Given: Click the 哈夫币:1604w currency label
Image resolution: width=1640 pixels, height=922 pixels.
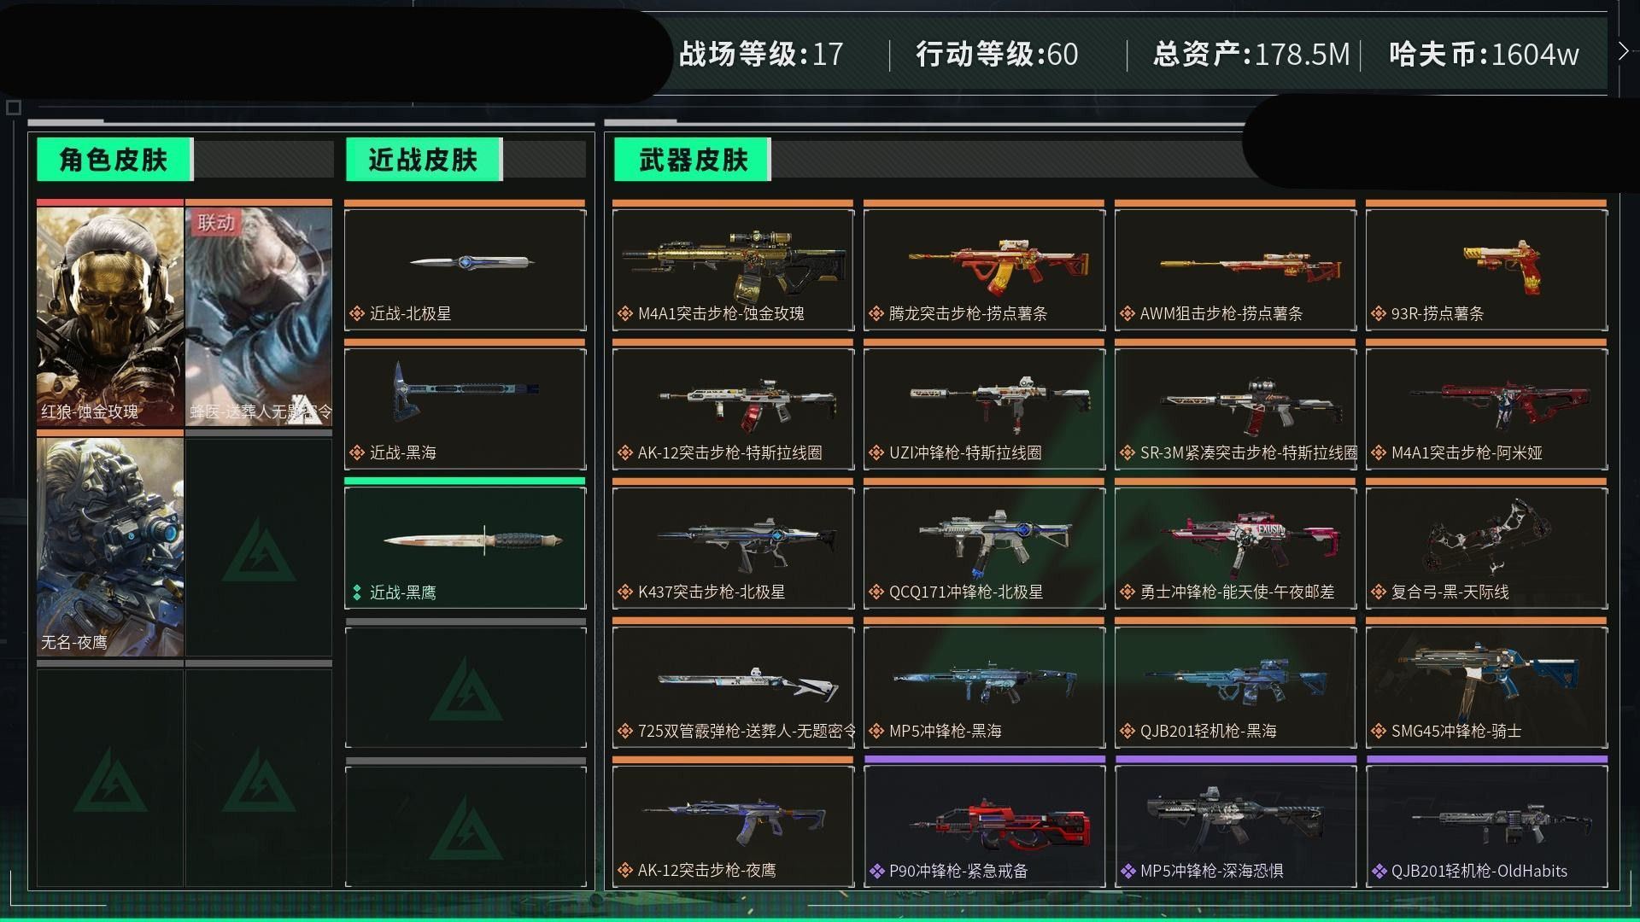Looking at the screenshot, I should pos(1484,55).
